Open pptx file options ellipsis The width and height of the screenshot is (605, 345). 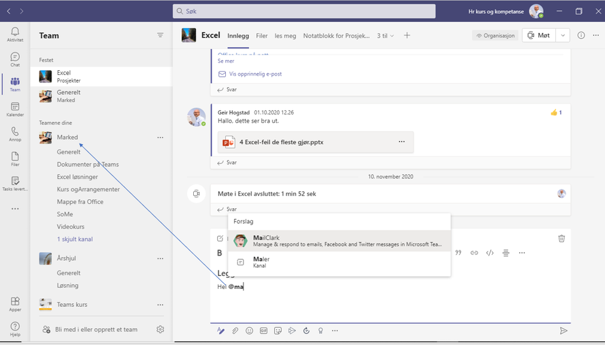(402, 142)
